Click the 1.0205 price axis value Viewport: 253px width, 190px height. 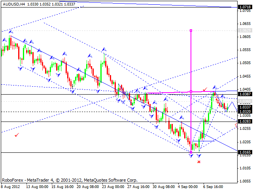pyautogui.click(x=245, y=142)
